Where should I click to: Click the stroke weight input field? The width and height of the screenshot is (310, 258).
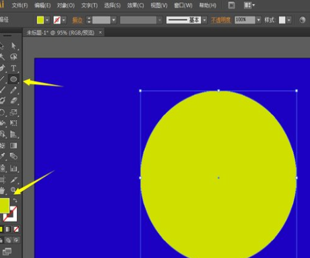pos(101,20)
